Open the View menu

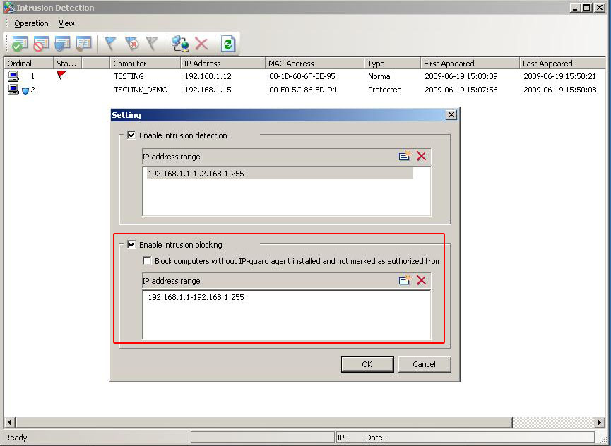(66, 23)
